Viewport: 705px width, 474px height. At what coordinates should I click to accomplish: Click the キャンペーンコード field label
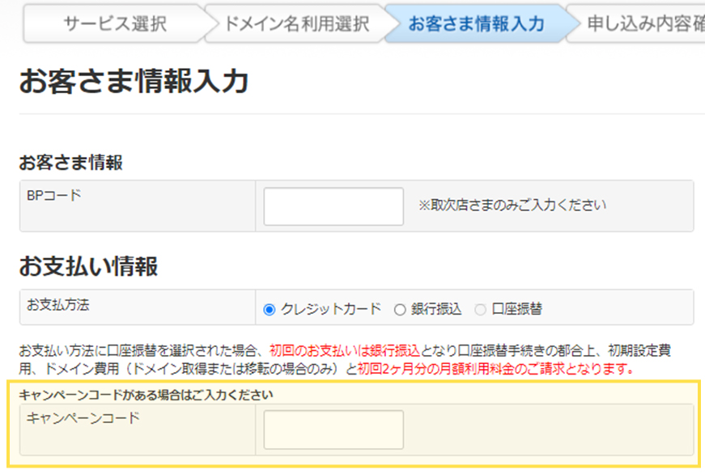click(83, 418)
